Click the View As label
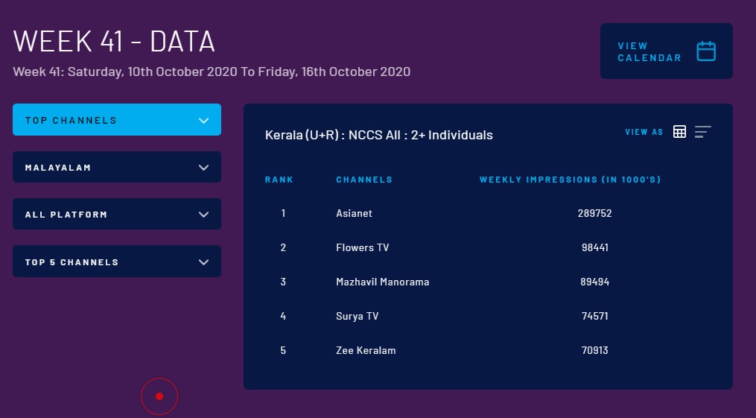 644,132
